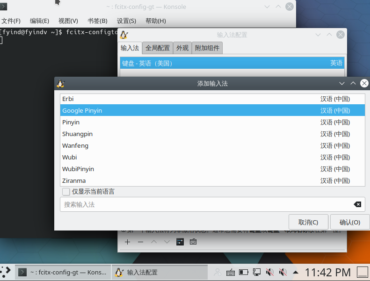Viewport: 370px width, 281px height.
Task: Switch to Konsole window in taskbar
Action: [63, 272]
